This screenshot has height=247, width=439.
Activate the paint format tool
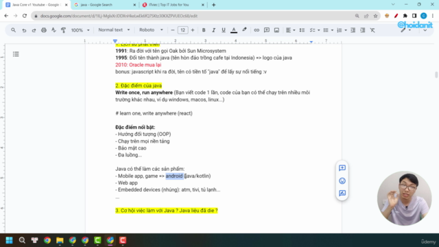[x=64, y=30]
